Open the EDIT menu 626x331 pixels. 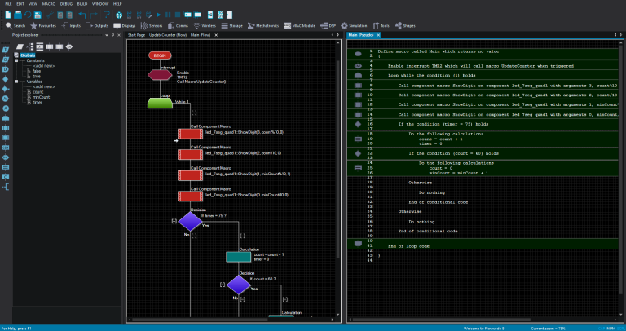20,3
